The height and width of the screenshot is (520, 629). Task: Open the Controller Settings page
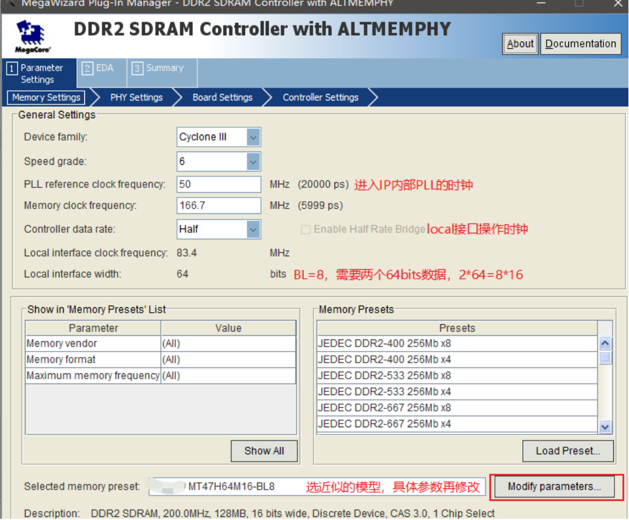[320, 98]
